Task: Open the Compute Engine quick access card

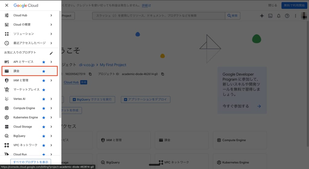Action: (x=240, y=140)
